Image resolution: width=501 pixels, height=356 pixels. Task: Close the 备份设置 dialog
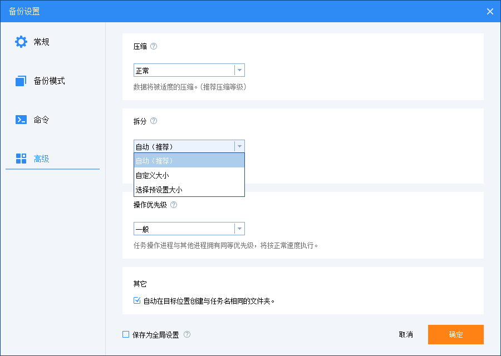(x=490, y=12)
